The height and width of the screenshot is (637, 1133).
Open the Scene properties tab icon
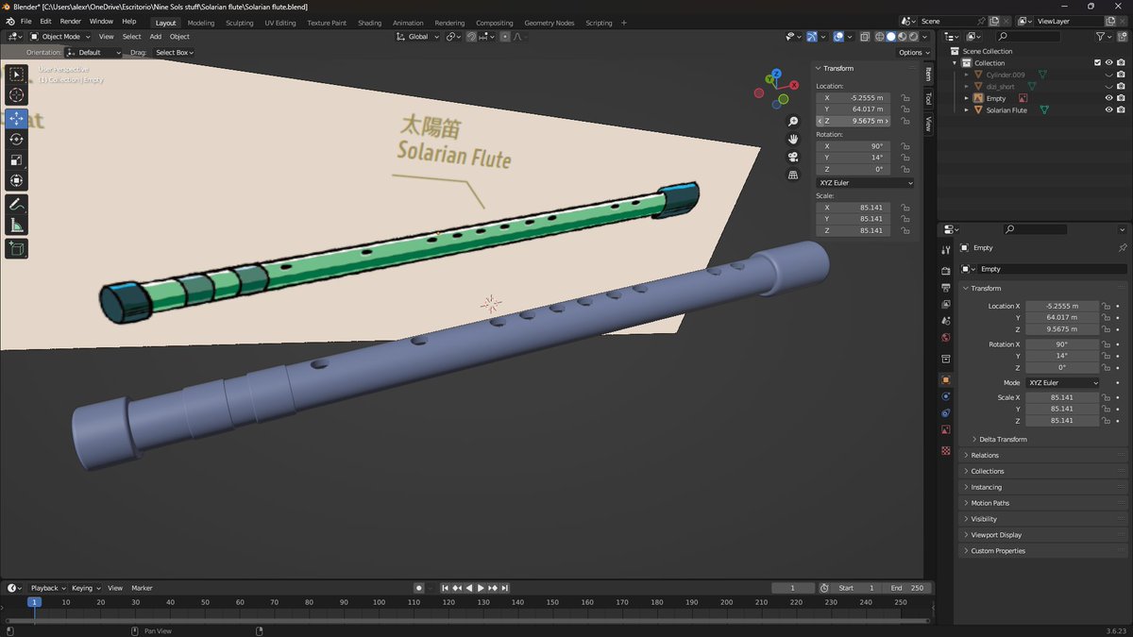coord(946,321)
